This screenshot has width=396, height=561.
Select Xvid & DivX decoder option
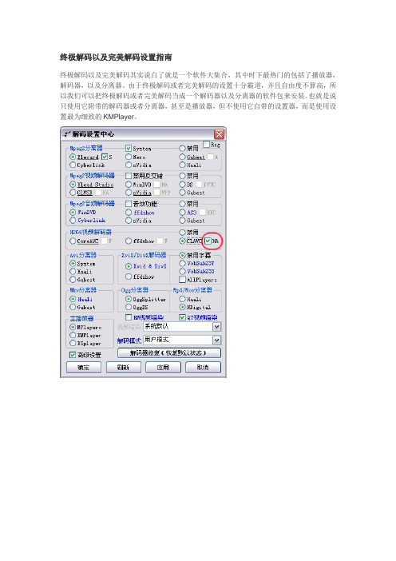pyautogui.click(x=129, y=266)
